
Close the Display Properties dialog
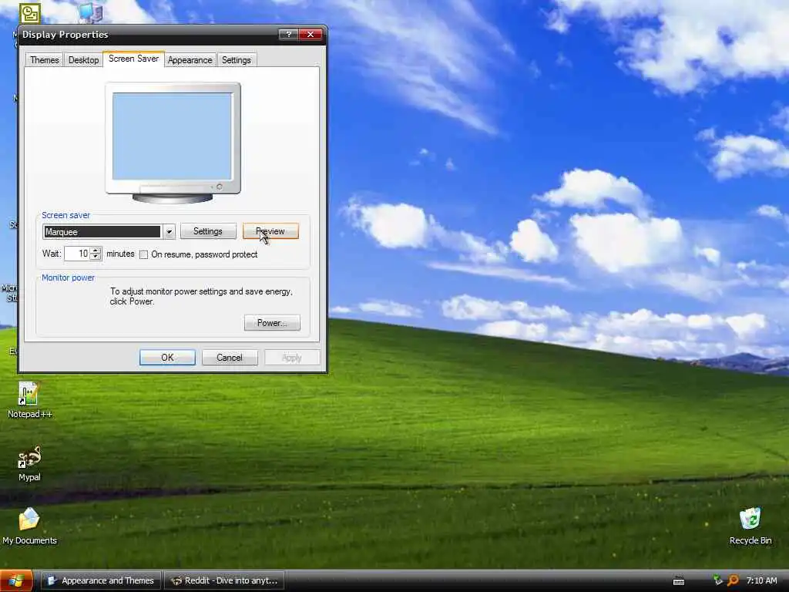point(311,34)
